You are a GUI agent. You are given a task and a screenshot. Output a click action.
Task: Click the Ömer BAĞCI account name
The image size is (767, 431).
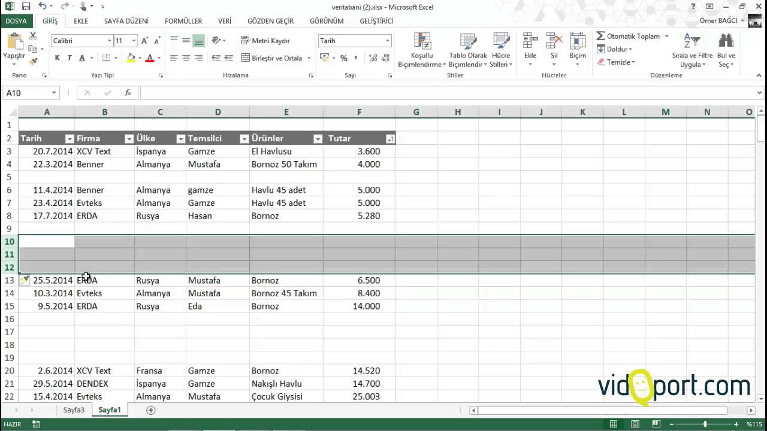point(719,21)
